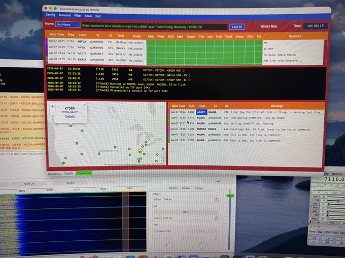
Task: Click the status table vertical scrollbar
Action: tap(325, 52)
